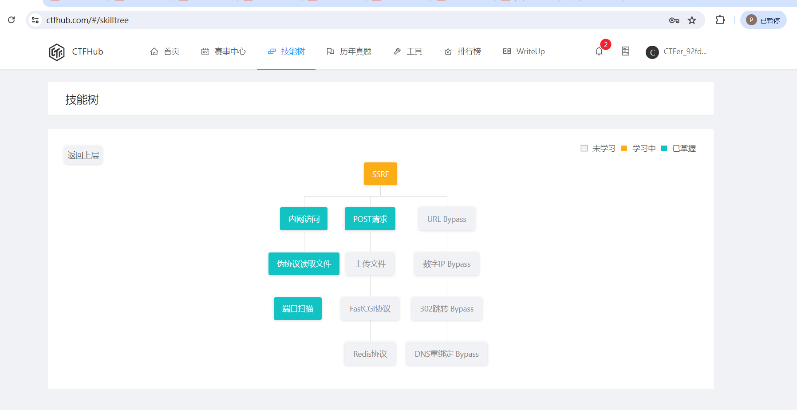797x410 pixels.
Task: Open the Redis协议 skill node
Action: click(370, 354)
